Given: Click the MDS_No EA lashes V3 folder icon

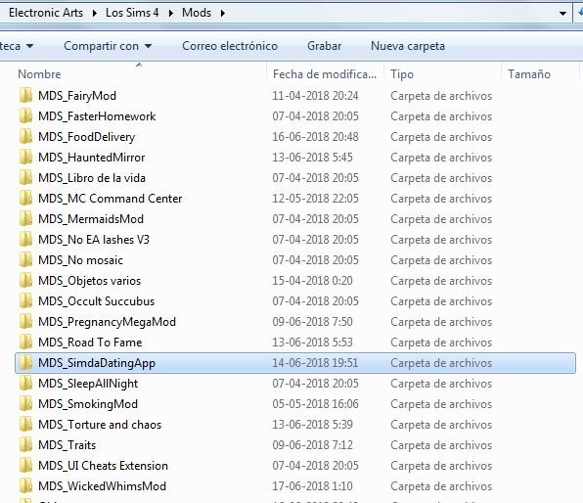Looking at the screenshot, I should click(x=25, y=239).
